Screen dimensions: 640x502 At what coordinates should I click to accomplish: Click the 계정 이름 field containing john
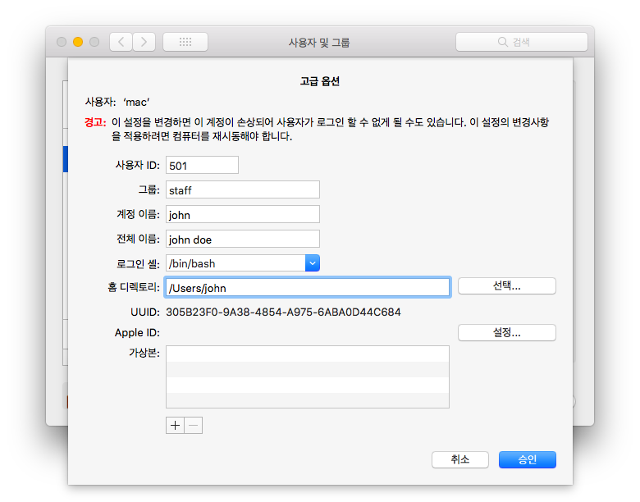[x=242, y=214]
